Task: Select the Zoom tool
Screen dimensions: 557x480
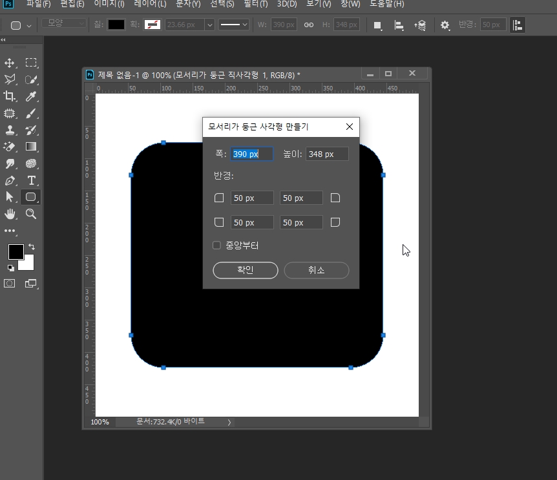Action: pos(31,214)
